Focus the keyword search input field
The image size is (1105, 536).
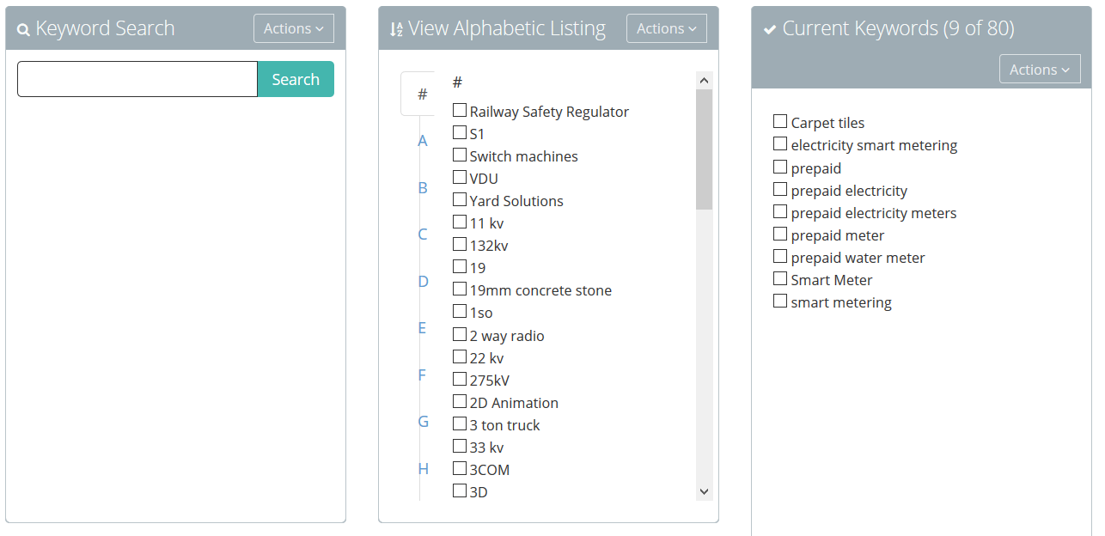(x=137, y=79)
